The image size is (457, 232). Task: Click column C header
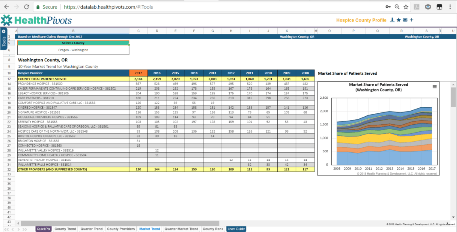[x=138, y=31]
